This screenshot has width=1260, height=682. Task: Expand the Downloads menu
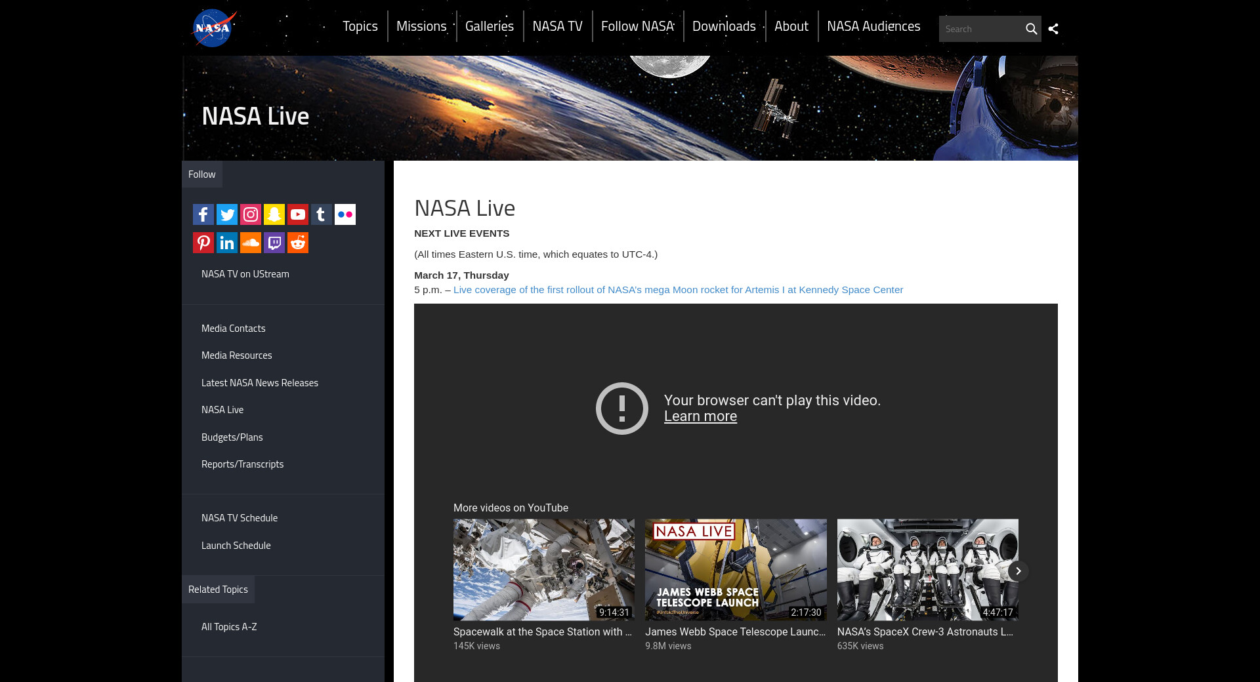(724, 26)
